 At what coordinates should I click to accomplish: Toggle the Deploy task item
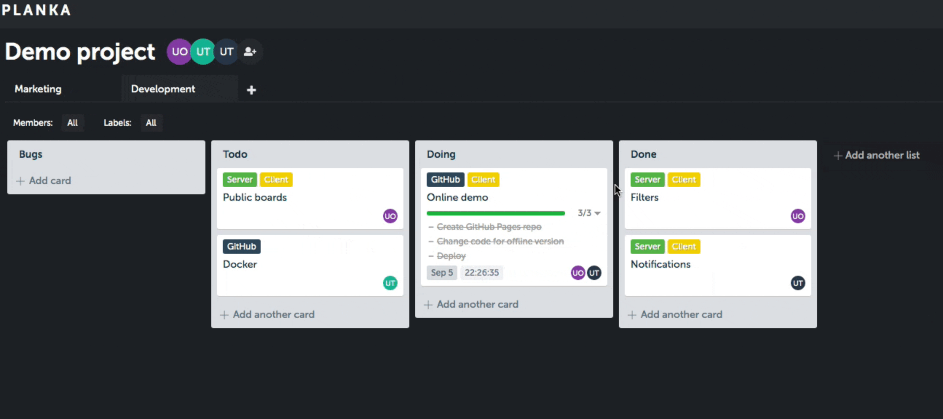point(451,256)
